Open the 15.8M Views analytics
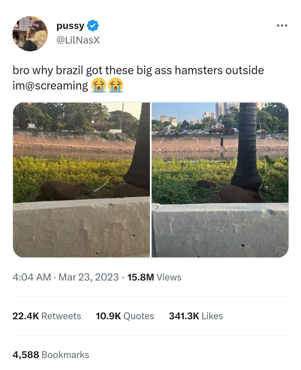This screenshot has height=370, width=301. (x=154, y=277)
